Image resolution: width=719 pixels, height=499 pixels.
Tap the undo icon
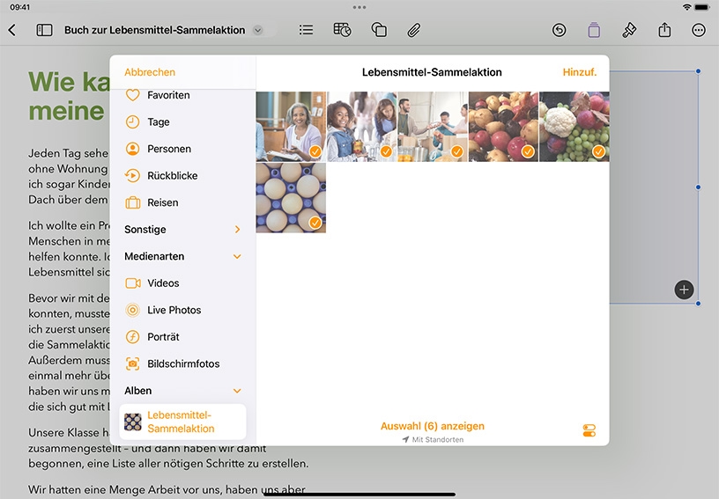pos(559,30)
